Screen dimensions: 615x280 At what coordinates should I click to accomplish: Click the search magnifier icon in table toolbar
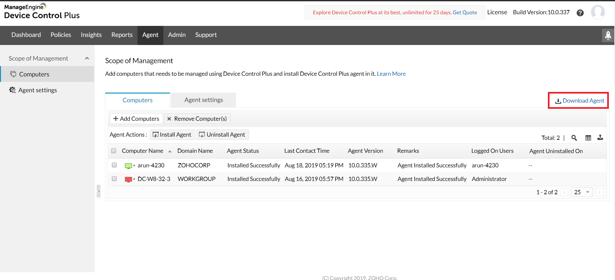click(x=574, y=138)
